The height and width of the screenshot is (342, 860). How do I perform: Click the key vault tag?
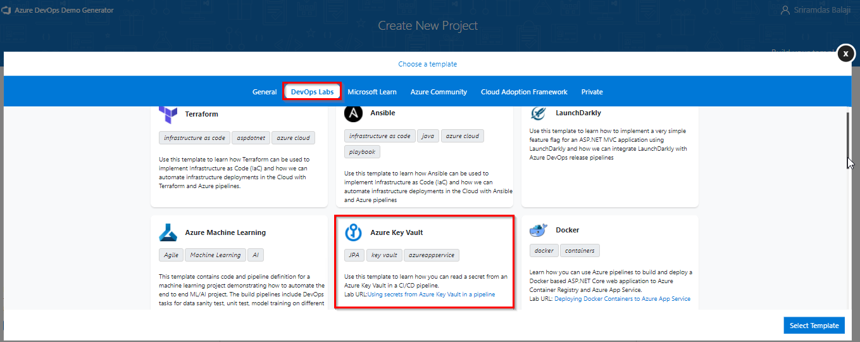tap(384, 255)
